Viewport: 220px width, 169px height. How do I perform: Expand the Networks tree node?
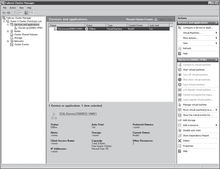click(8, 41)
